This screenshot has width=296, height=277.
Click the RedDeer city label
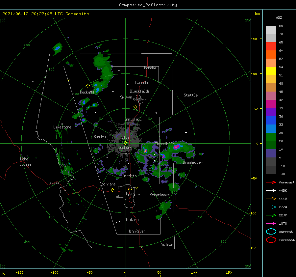(139, 100)
